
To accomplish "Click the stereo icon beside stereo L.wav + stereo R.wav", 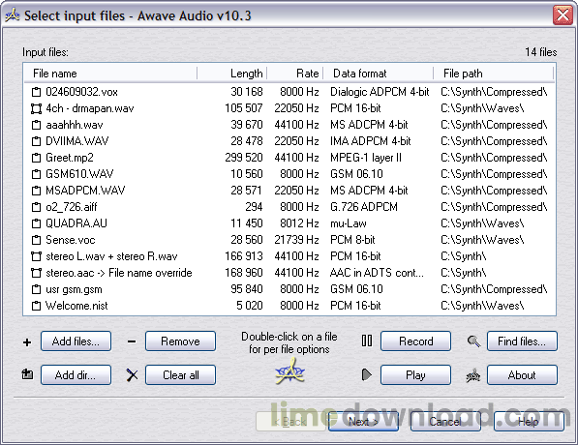I will pos(36,256).
